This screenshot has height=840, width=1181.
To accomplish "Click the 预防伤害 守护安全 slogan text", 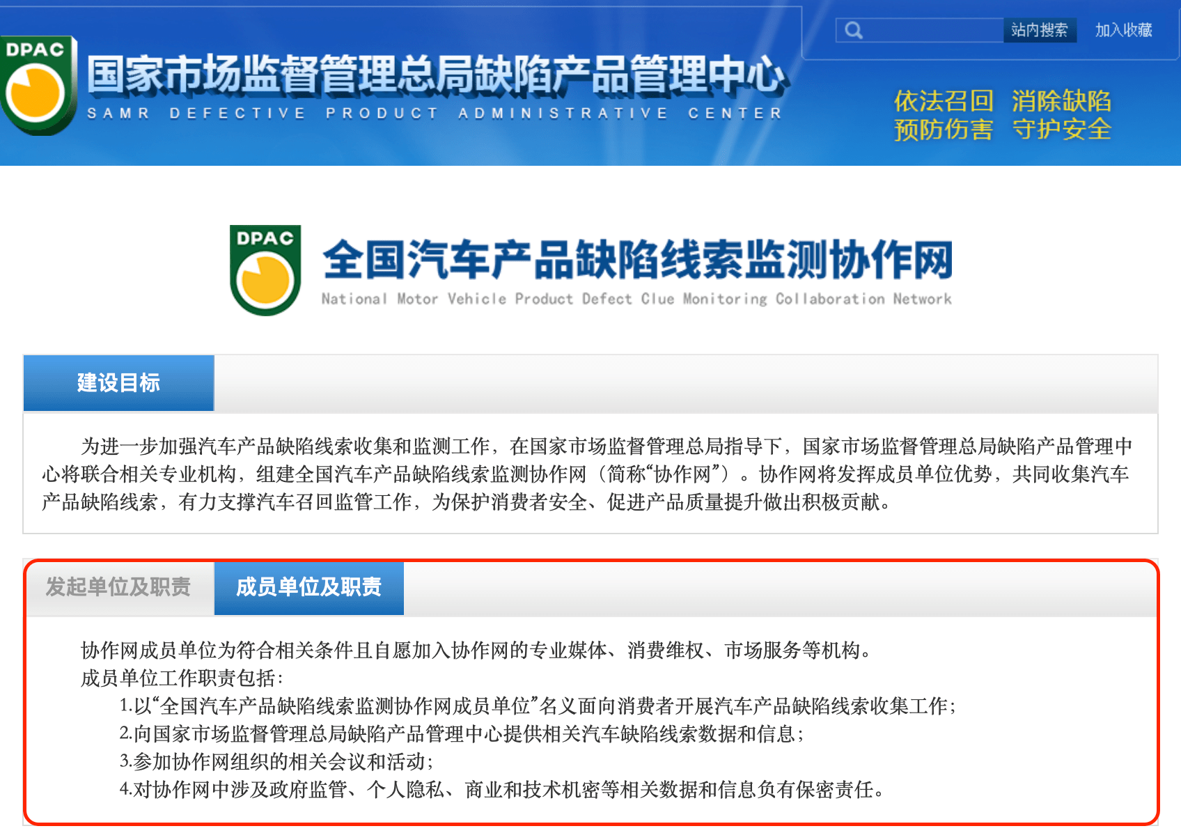I will [x=1002, y=130].
